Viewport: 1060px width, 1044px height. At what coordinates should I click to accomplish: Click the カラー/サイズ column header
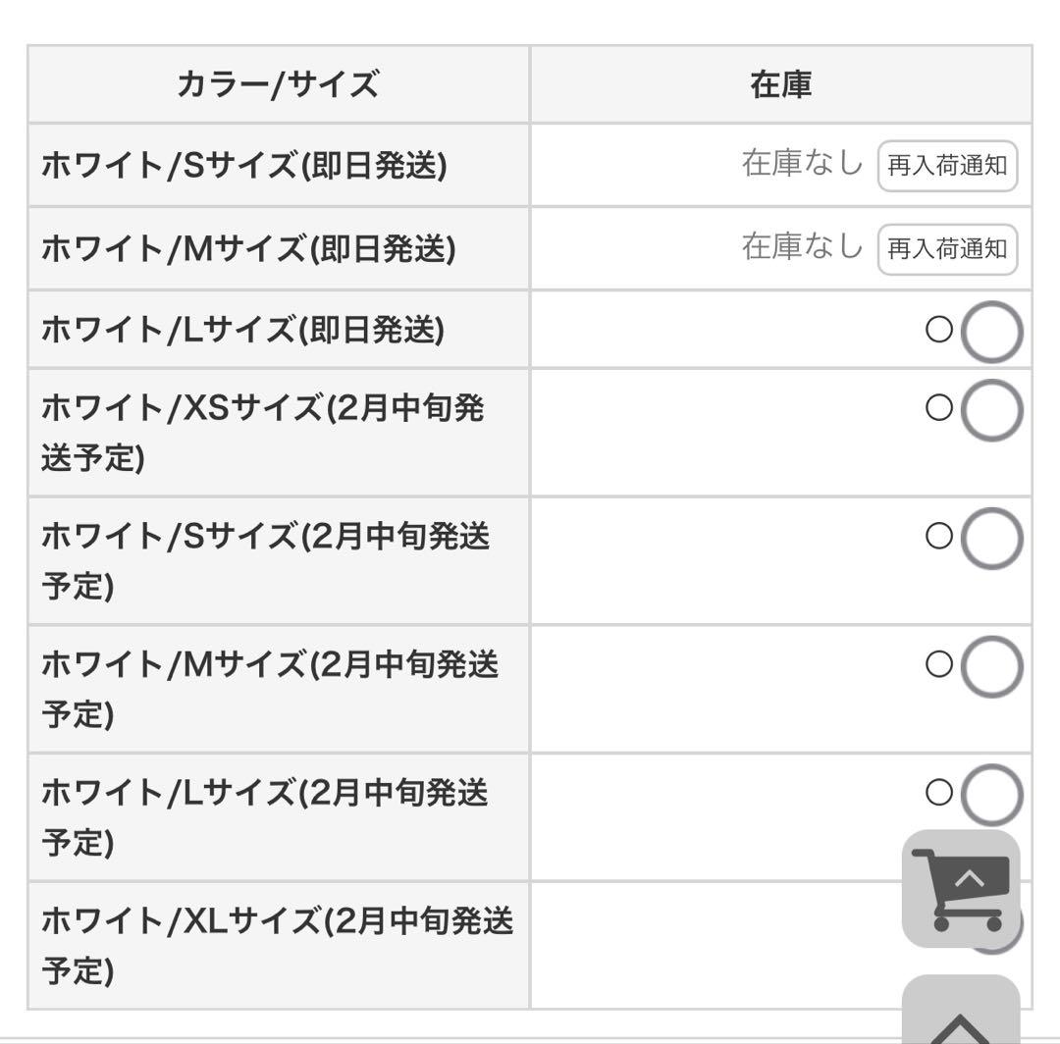point(279,84)
